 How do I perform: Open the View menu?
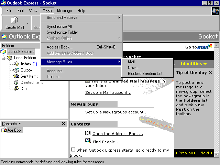pos(33,11)
